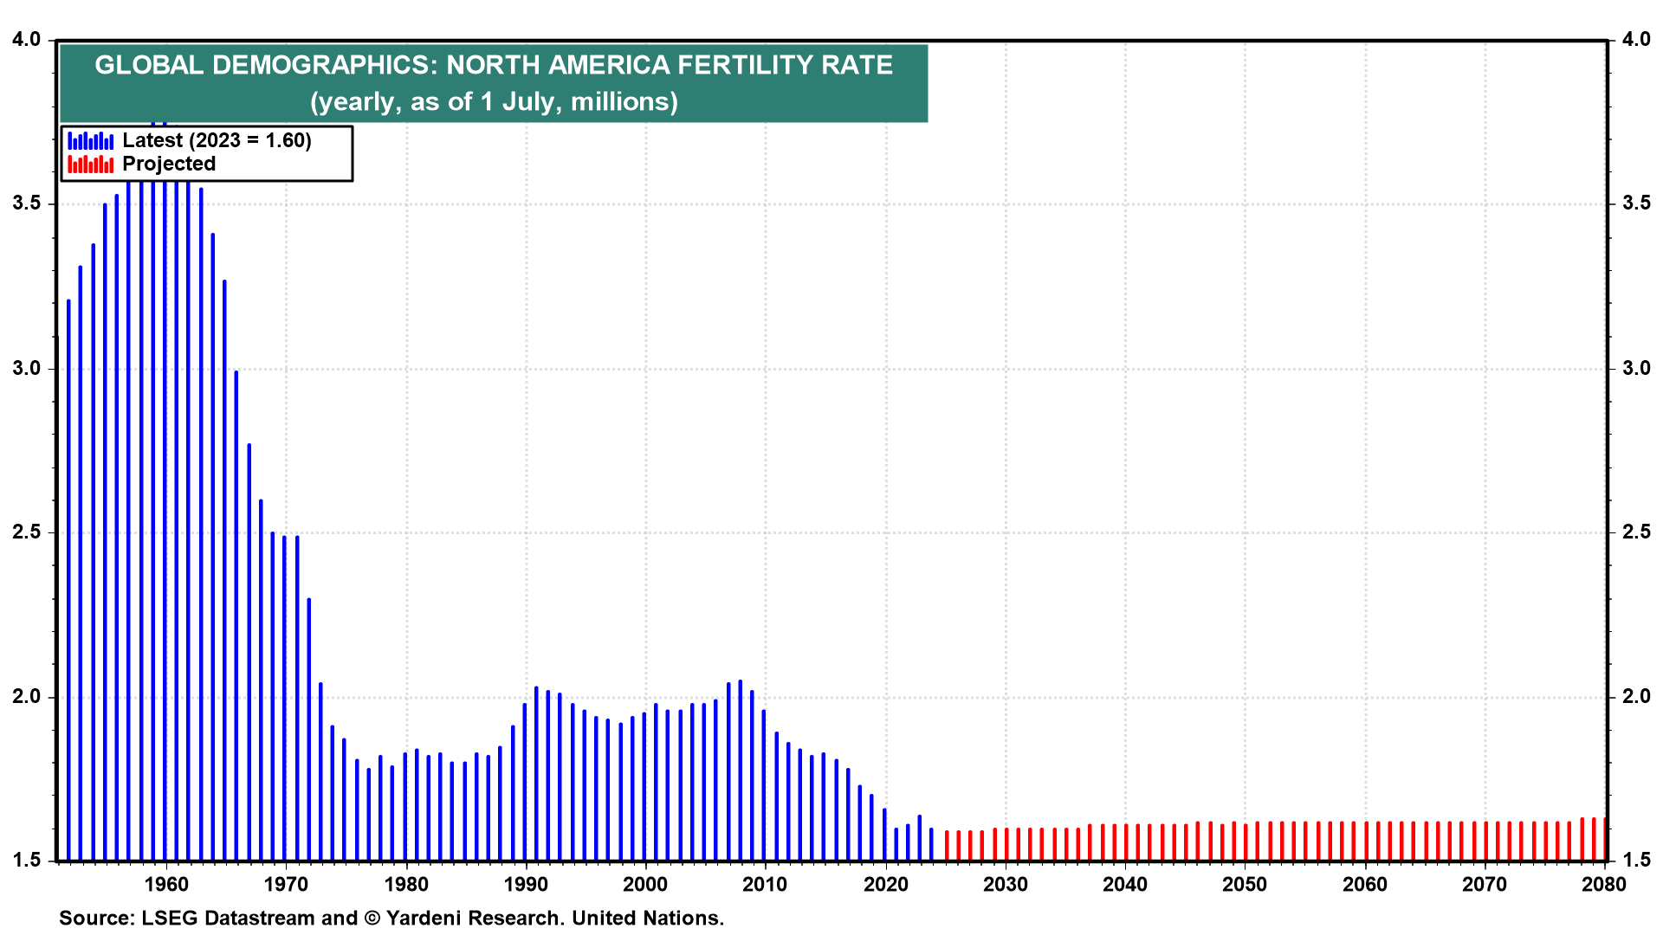The height and width of the screenshot is (935, 1663).
Task: Click the Latest (2023 = 1.60) legend label
Action: 217,140
